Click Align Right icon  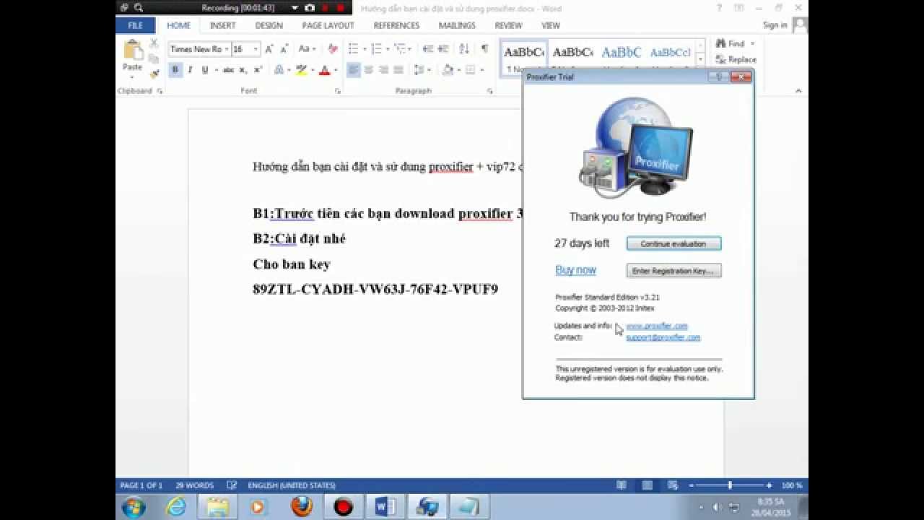(383, 70)
